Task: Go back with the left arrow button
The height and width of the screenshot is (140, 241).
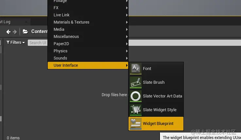Action: 9,32
